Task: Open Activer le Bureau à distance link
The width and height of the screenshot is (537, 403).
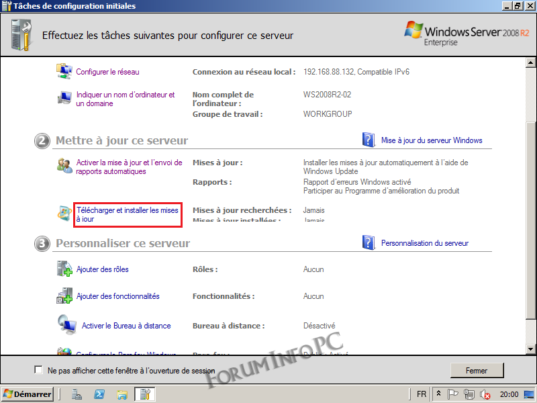Action: [x=126, y=326]
